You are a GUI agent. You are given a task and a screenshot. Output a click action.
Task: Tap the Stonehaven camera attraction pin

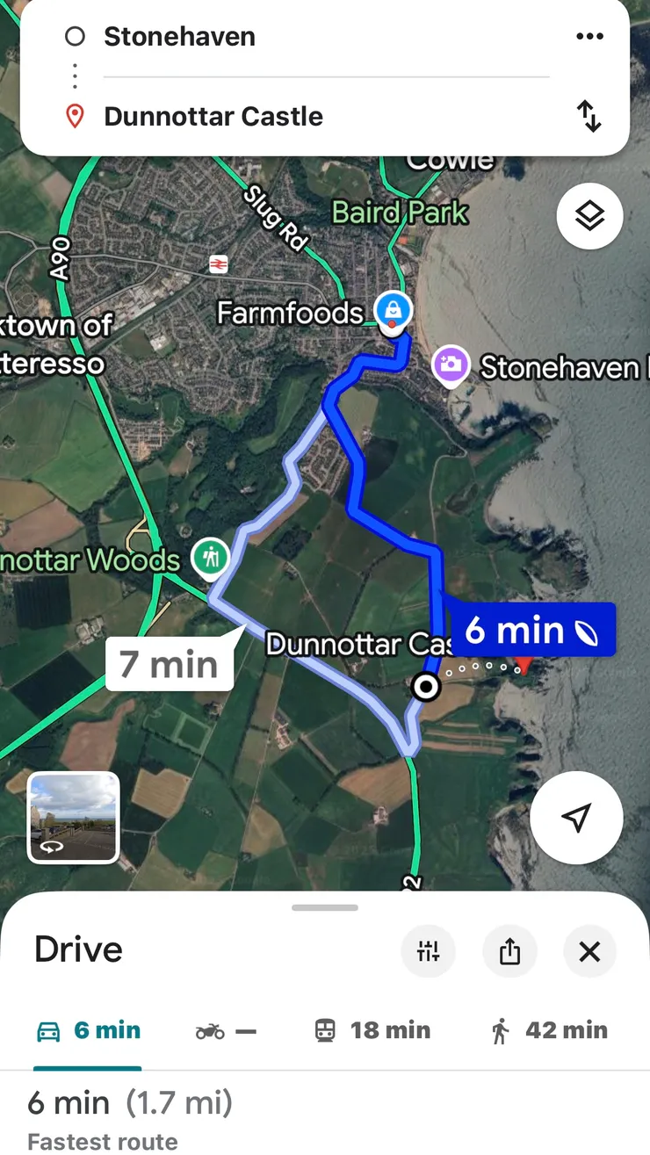coord(450,365)
